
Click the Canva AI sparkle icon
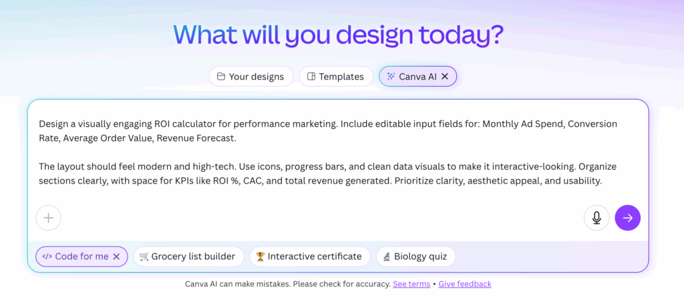click(391, 76)
